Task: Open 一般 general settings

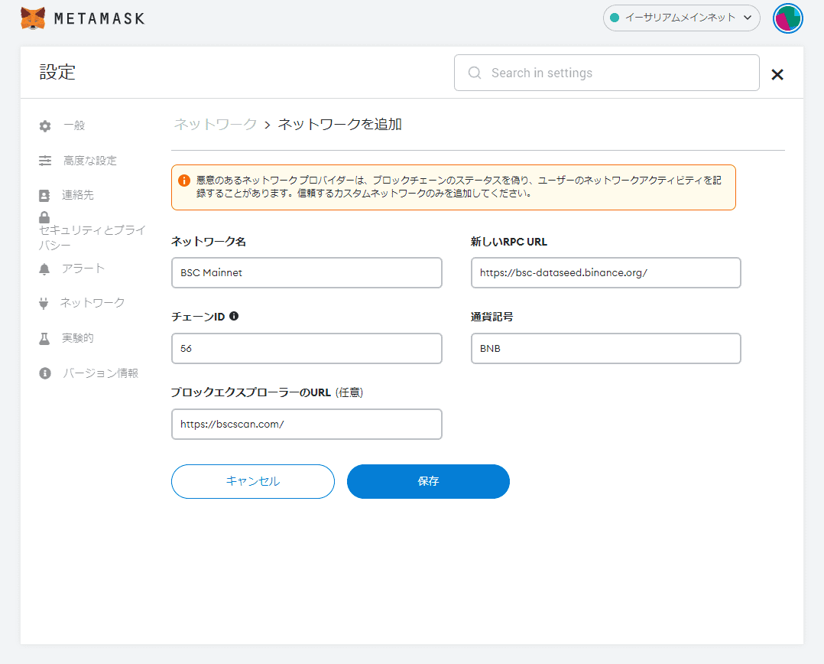Action: pyautogui.click(x=74, y=125)
